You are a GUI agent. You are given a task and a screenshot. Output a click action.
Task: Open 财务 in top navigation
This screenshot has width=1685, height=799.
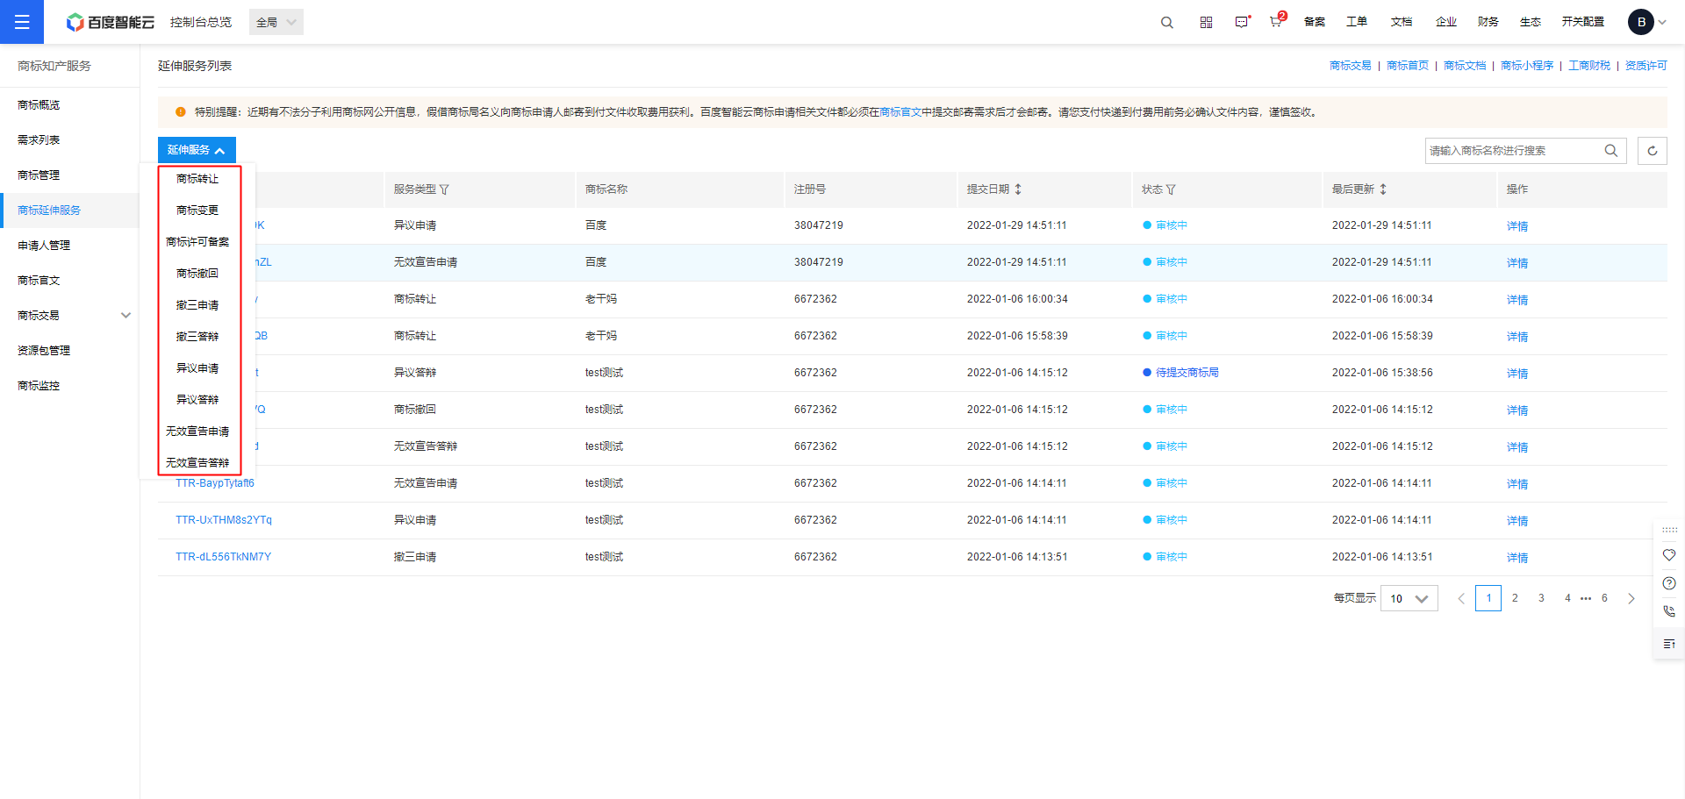(1488, 22)
